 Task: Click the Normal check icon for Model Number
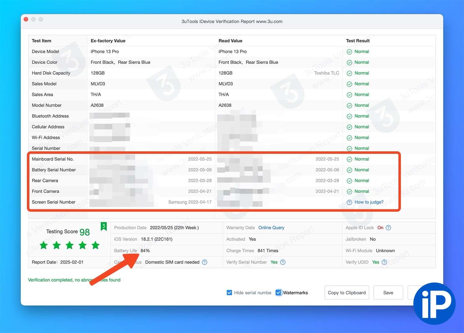click(349, 106)
